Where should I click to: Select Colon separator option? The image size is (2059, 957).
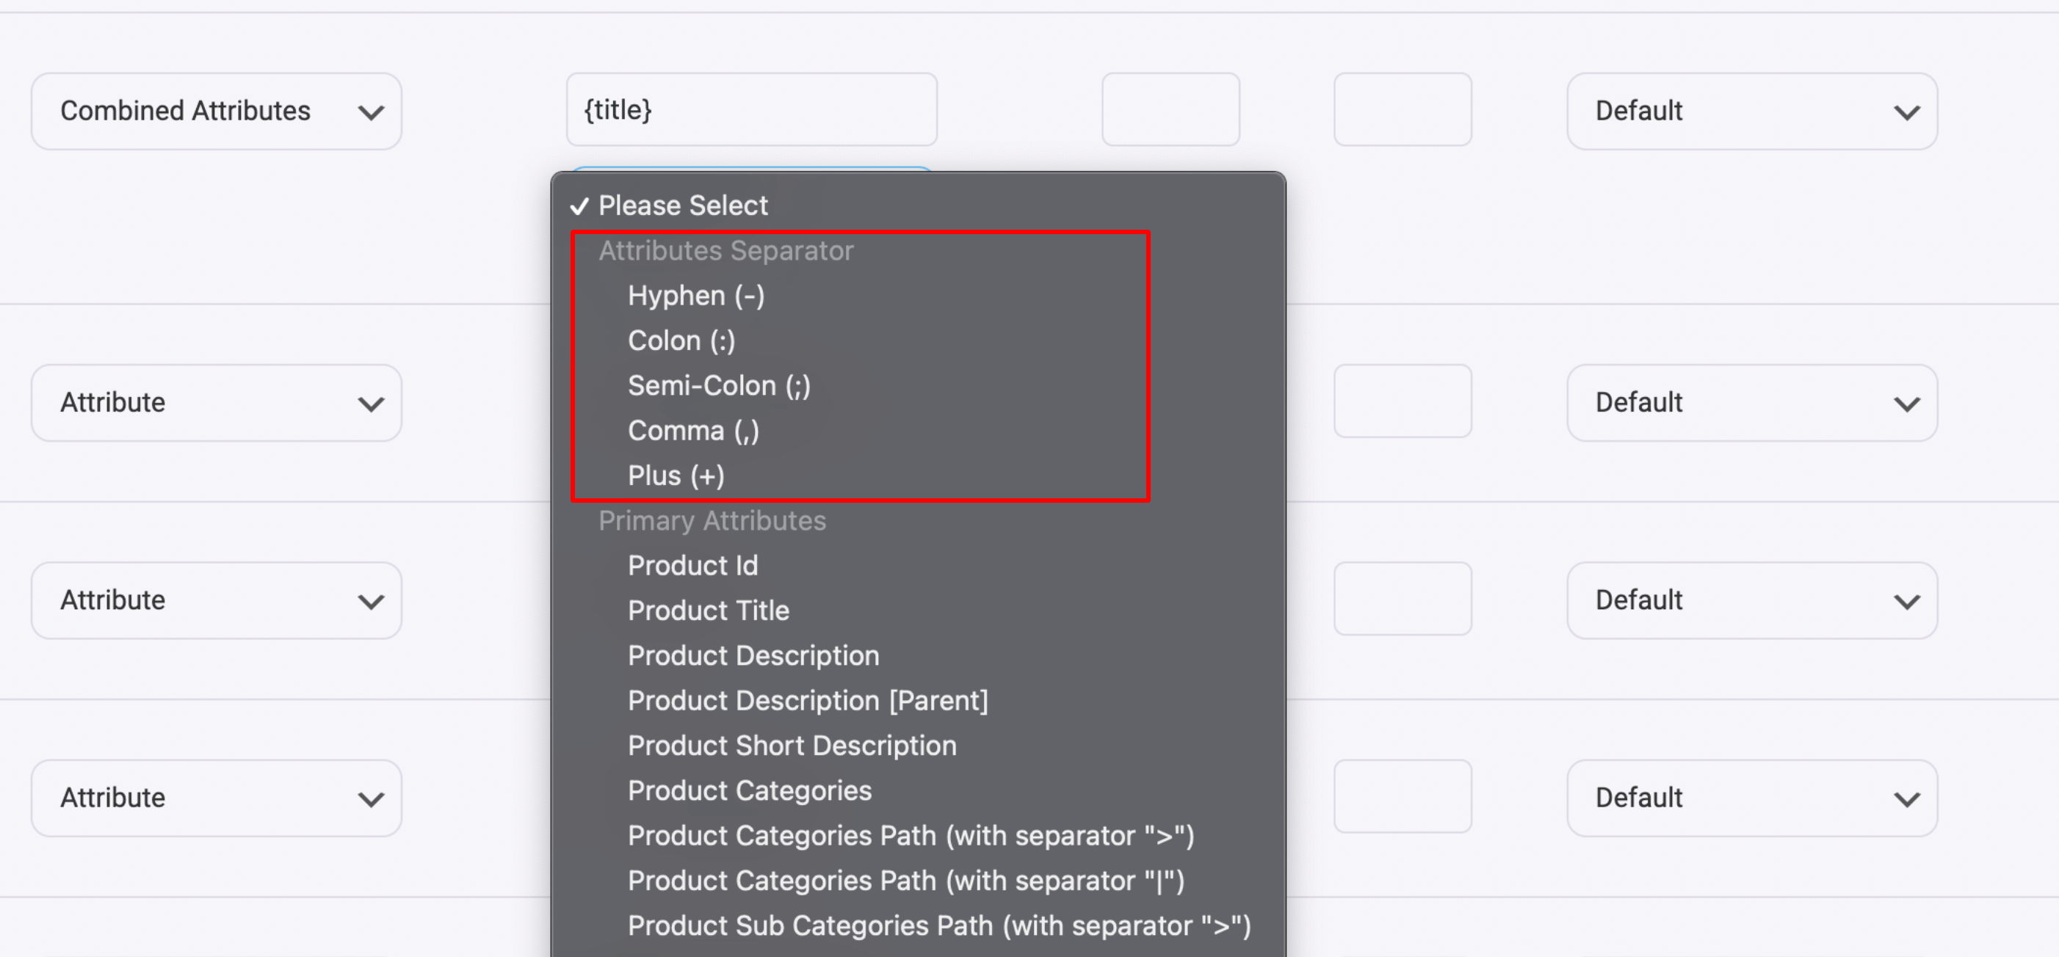click(x=683, y=340)
